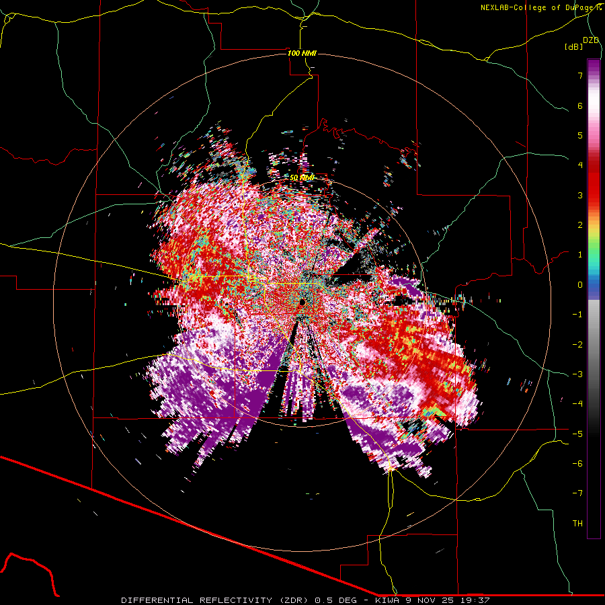Click the Differential Reflectivity KIWA caption

[305, 600]
